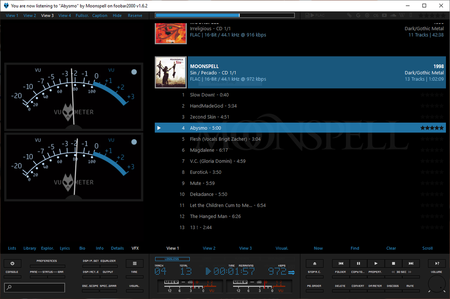450x299 pixels.
Task: Seek forward 30 seconds with >>
Action: 410,272
